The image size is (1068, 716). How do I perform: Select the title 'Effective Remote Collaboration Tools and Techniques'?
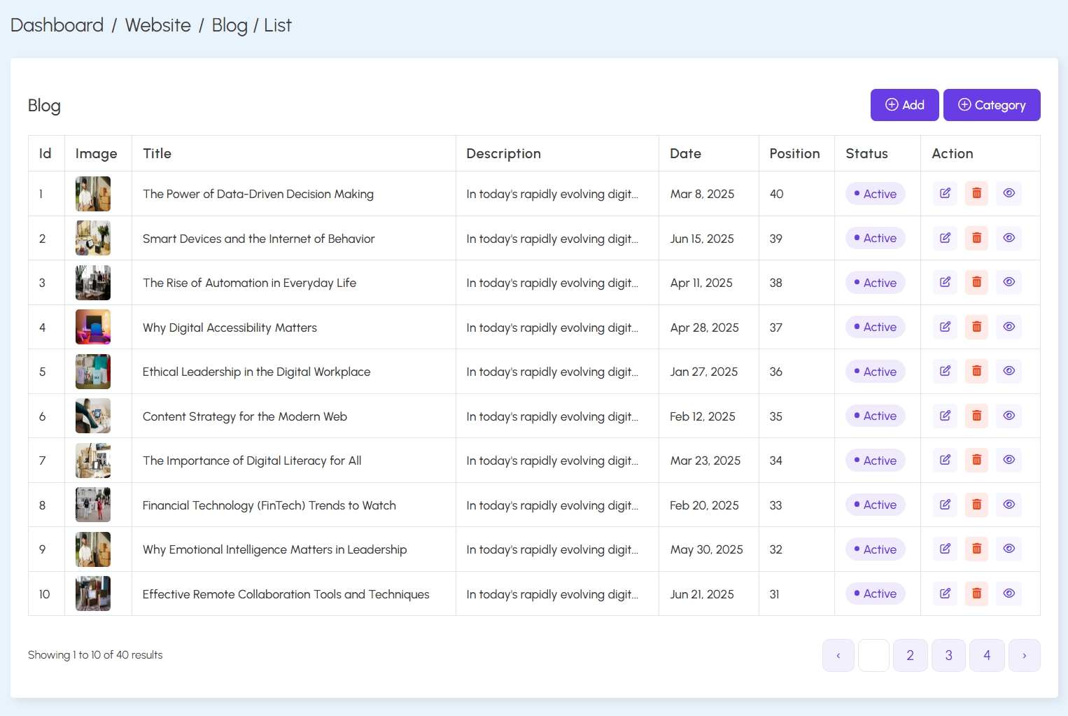click(x=286, y=594)
